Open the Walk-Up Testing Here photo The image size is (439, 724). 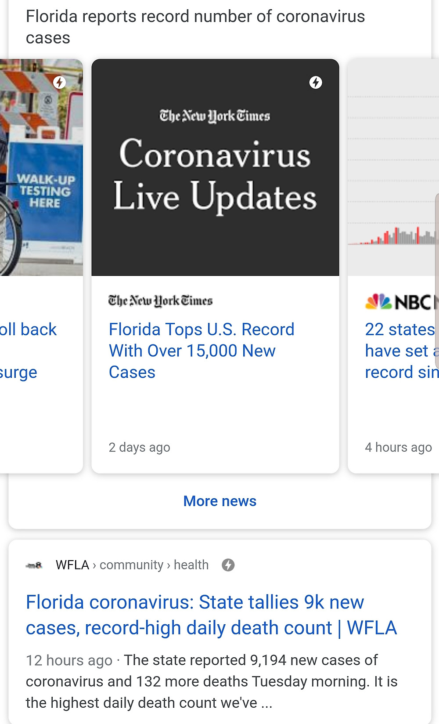[x=41, y=167]
